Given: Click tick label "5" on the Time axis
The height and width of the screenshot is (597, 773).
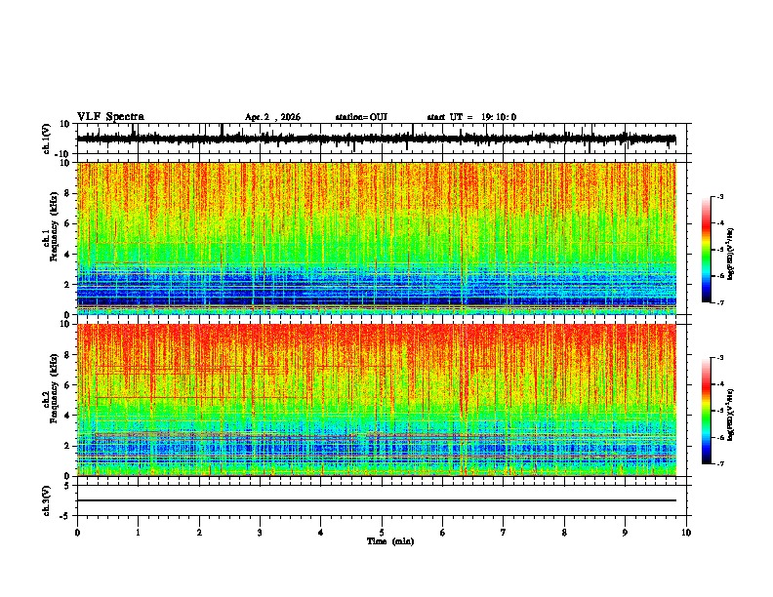Looking at the screenshot, I should pyautogui.click(x=382, y=533).
